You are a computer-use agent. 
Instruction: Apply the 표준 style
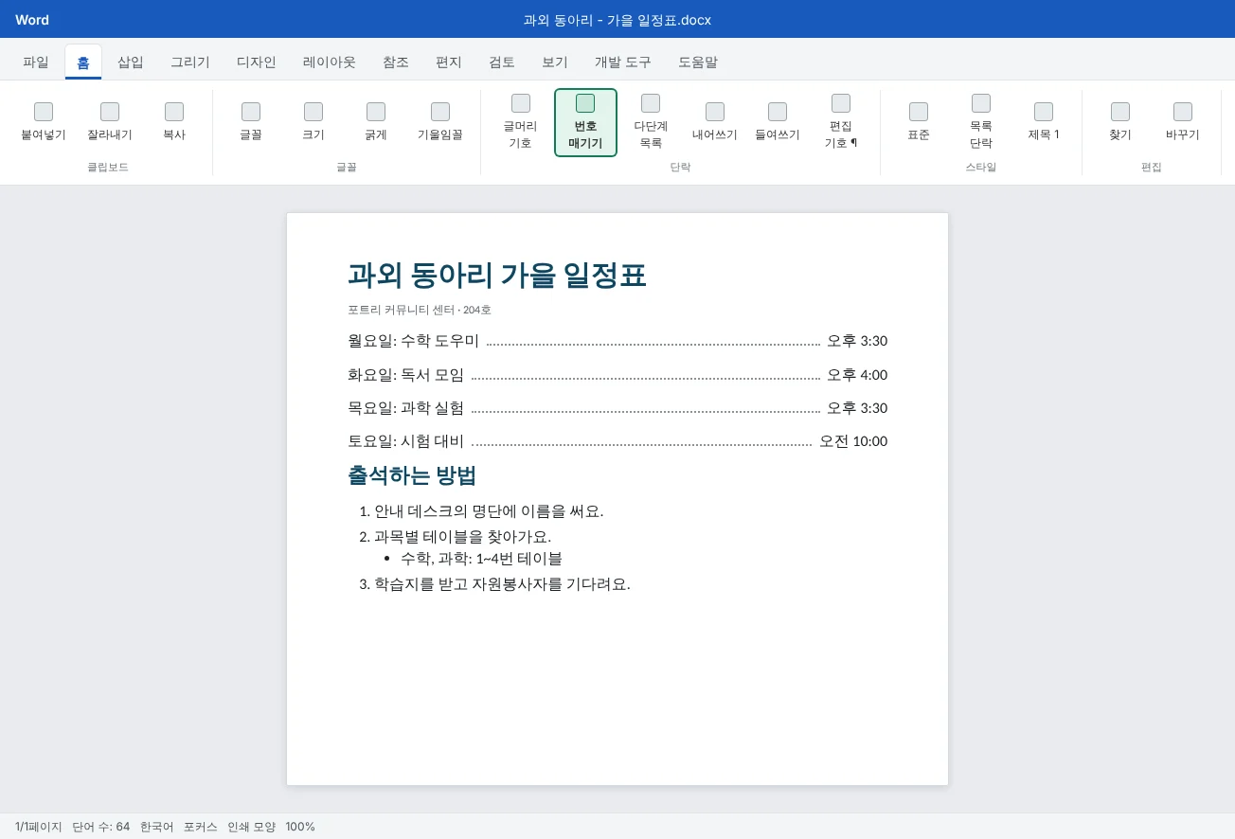(x=919, y=122)
